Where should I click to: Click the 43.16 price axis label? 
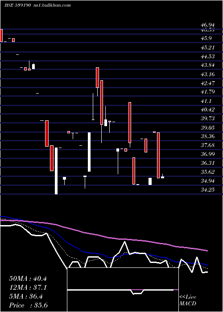point(208,74)
